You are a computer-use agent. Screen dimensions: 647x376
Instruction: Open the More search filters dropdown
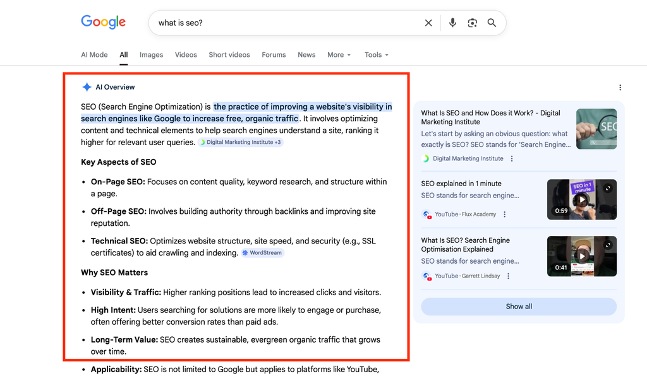tap(339, 55)
